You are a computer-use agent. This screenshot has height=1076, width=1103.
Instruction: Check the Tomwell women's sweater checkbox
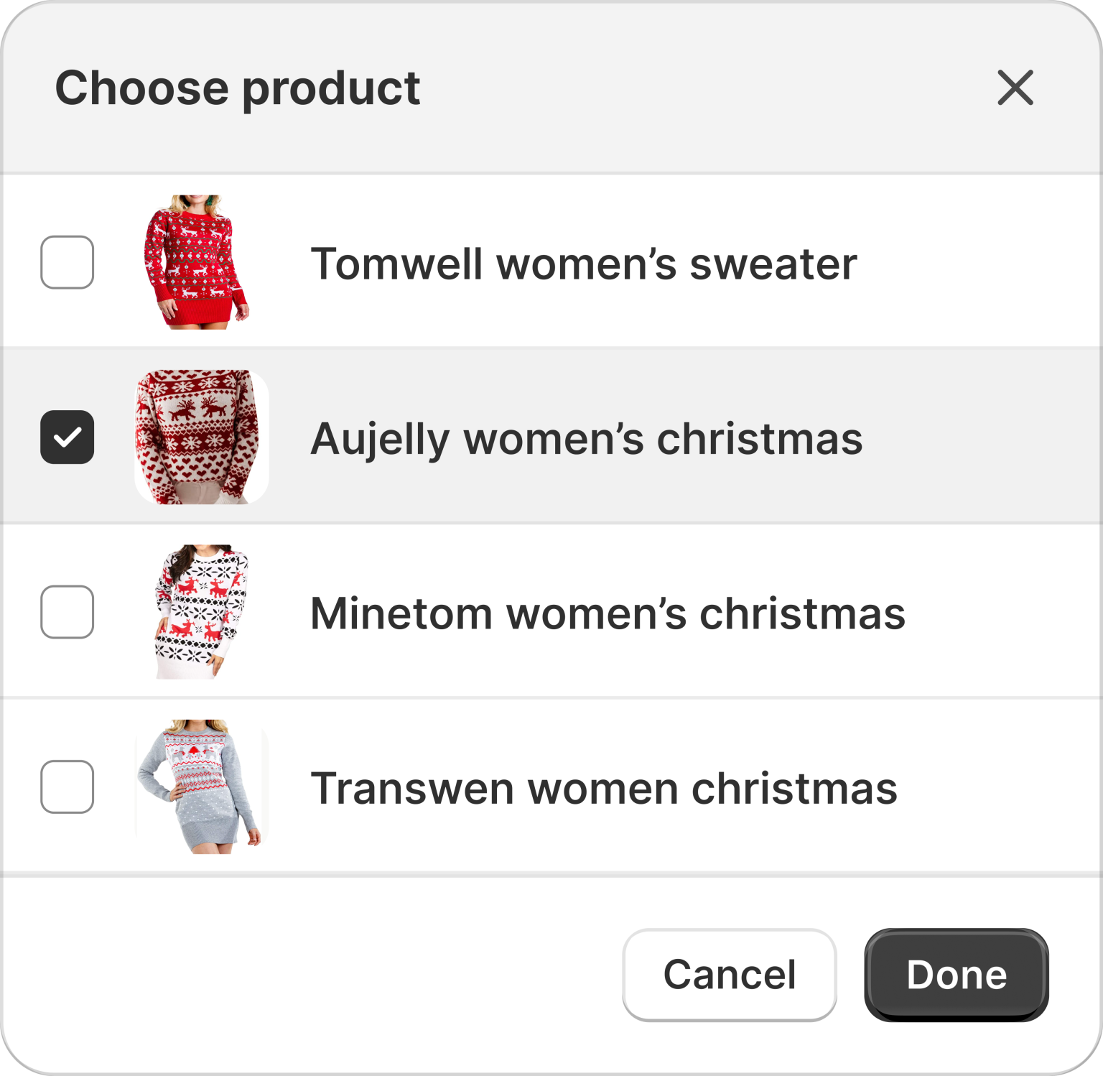click(67, 262)
